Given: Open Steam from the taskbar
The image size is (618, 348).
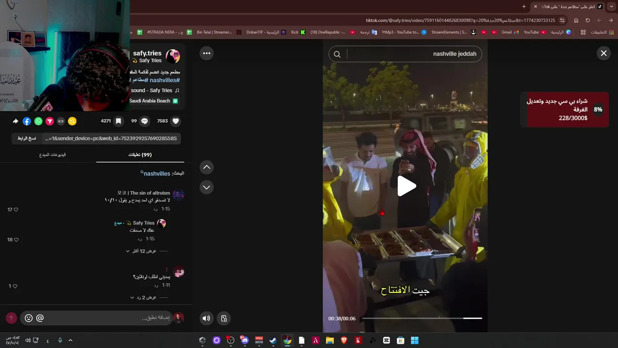Looking at the screenshot, I should [x=273, y=340].
